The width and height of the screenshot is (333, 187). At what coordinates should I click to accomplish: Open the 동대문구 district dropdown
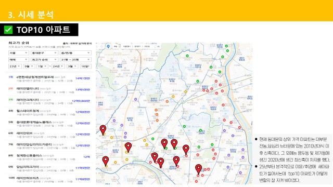pyautogui.click(x=44, y=53)
